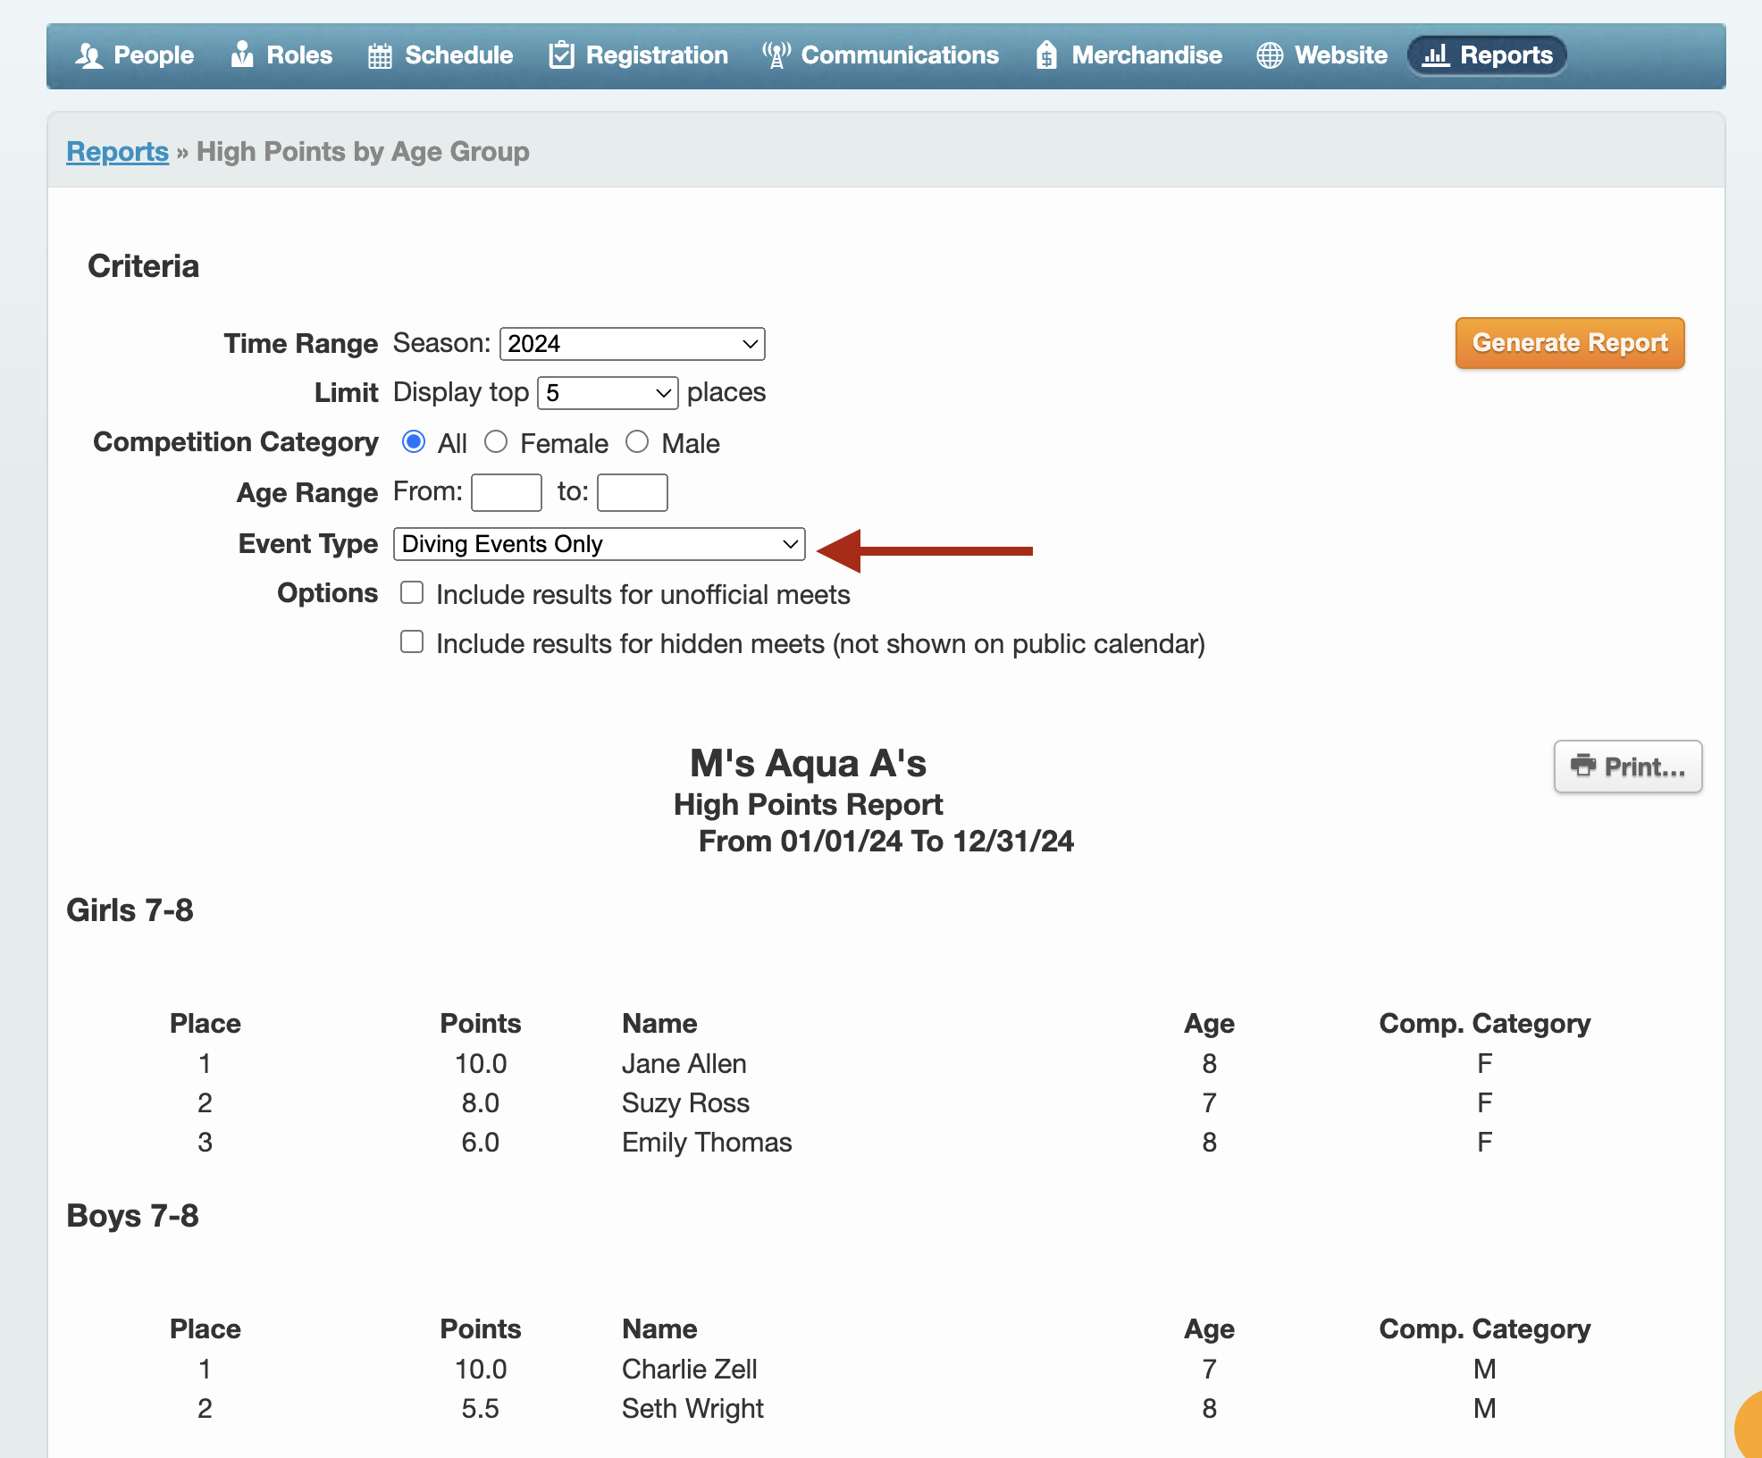1762x1458 pixels.
Task: Open the Schedule menu
Action: click(440, 55)
